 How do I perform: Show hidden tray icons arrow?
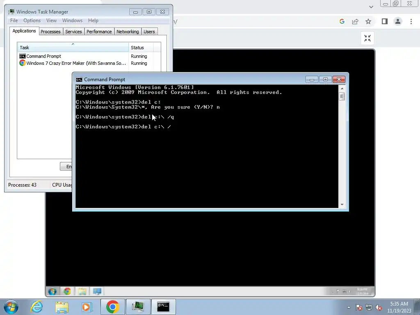pyautogui.click(x=349, y=307)
